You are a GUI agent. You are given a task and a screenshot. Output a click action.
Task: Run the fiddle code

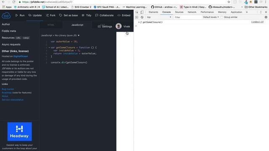[20, 15]
